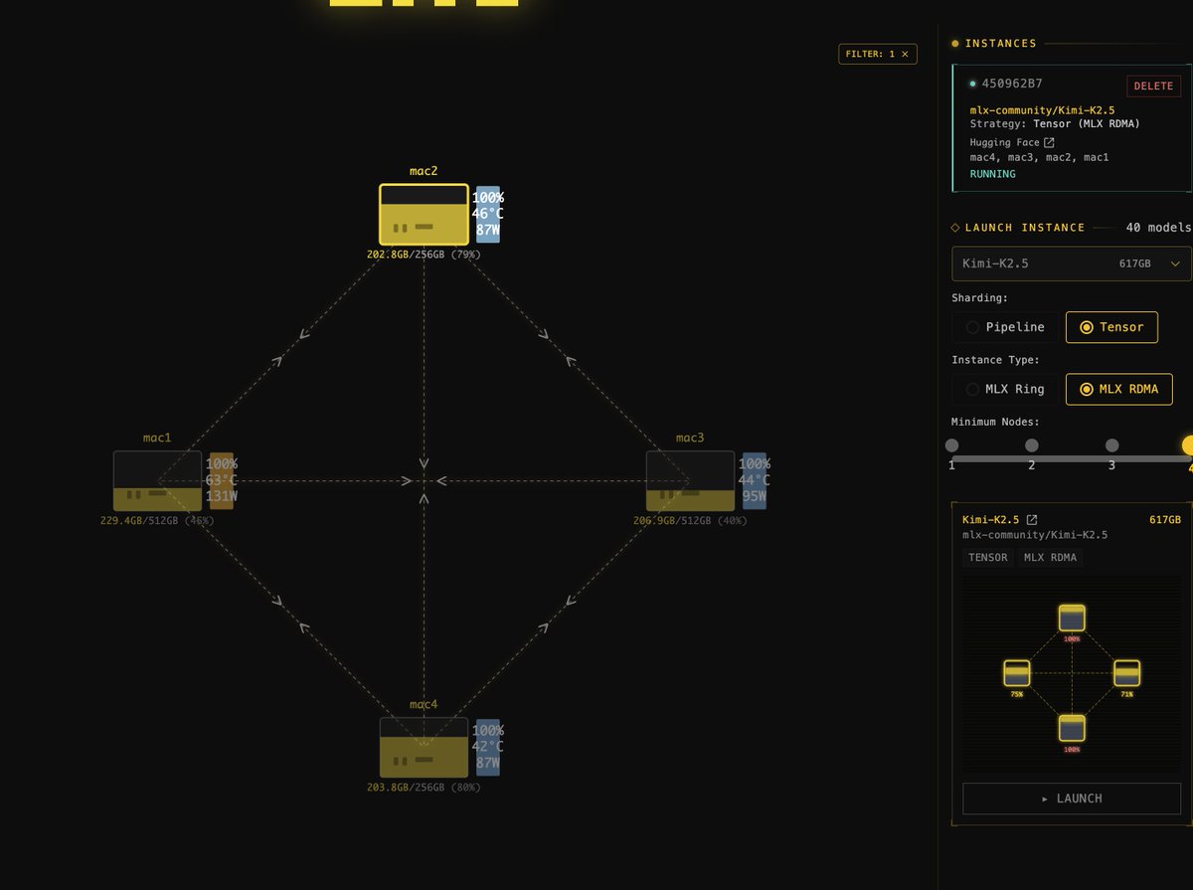Viewport: 1193px width, 890px height.
Task: Delete instance 450962B7
Action: [1153, 86]
